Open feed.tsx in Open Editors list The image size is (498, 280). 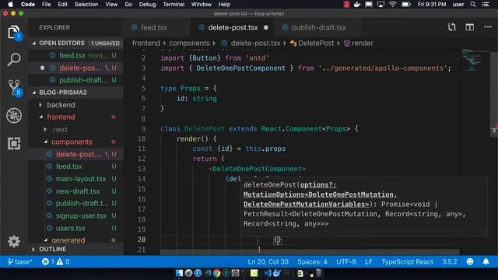click(x=76, y=55)
